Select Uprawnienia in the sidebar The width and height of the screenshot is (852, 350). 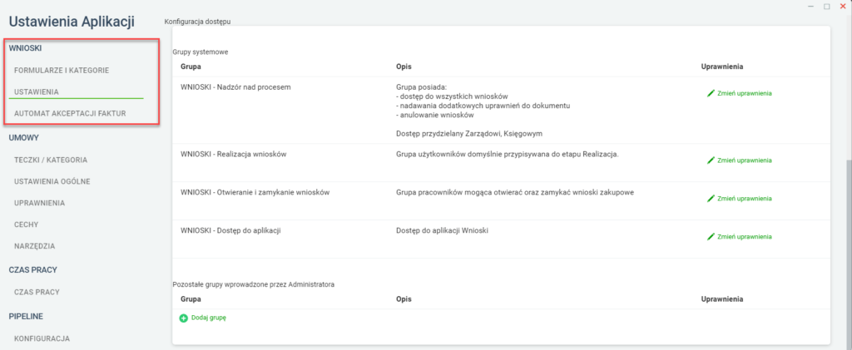(x=40, y=203)
